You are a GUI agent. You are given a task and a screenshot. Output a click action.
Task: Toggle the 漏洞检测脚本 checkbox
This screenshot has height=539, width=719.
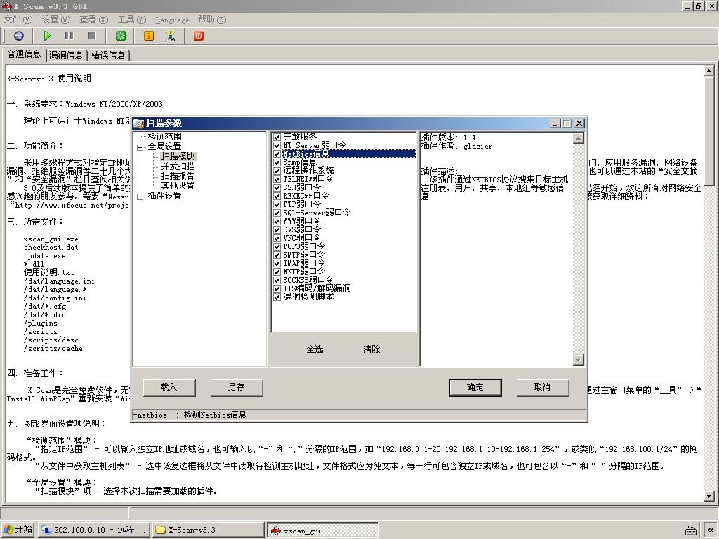pos(277,297)
